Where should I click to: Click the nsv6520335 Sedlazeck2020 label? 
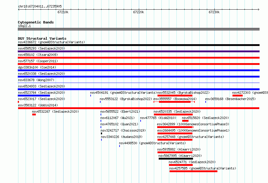(177, 111)
